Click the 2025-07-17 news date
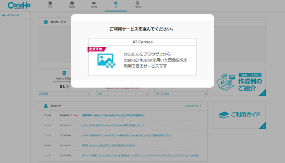 66,115
